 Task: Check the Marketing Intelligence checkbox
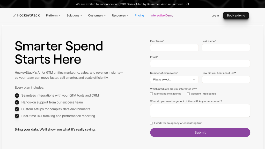151,93
